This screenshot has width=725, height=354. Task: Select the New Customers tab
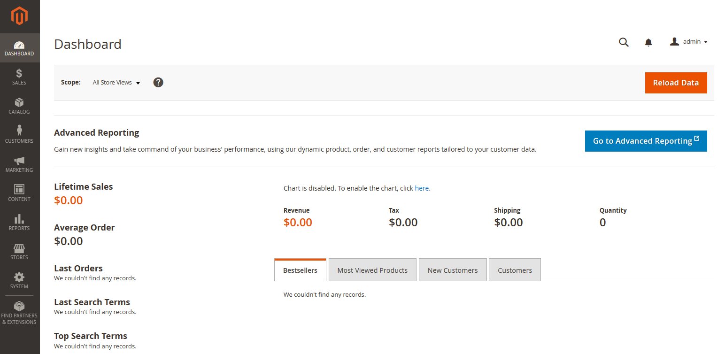453,270
